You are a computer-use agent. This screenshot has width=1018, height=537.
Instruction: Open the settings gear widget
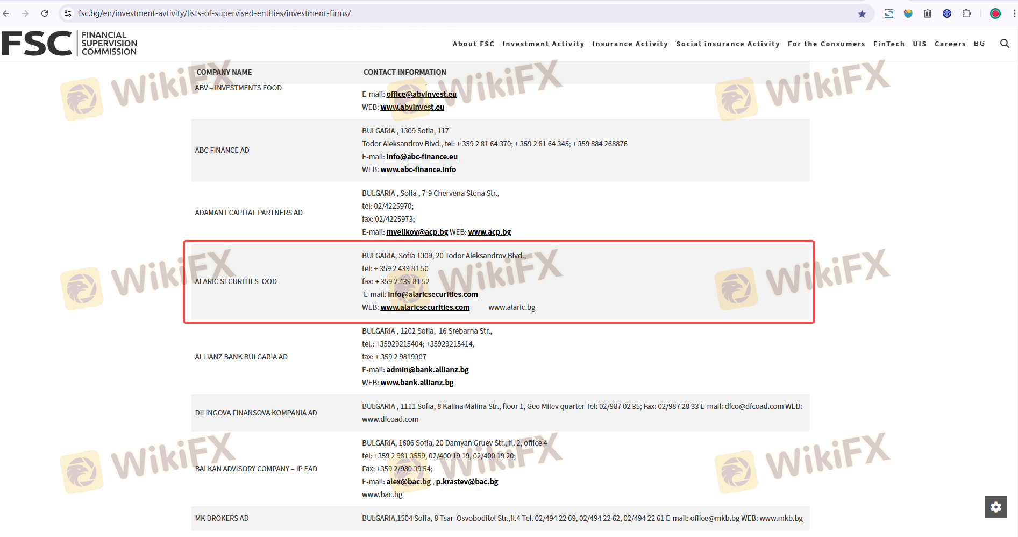coord(996,507)
